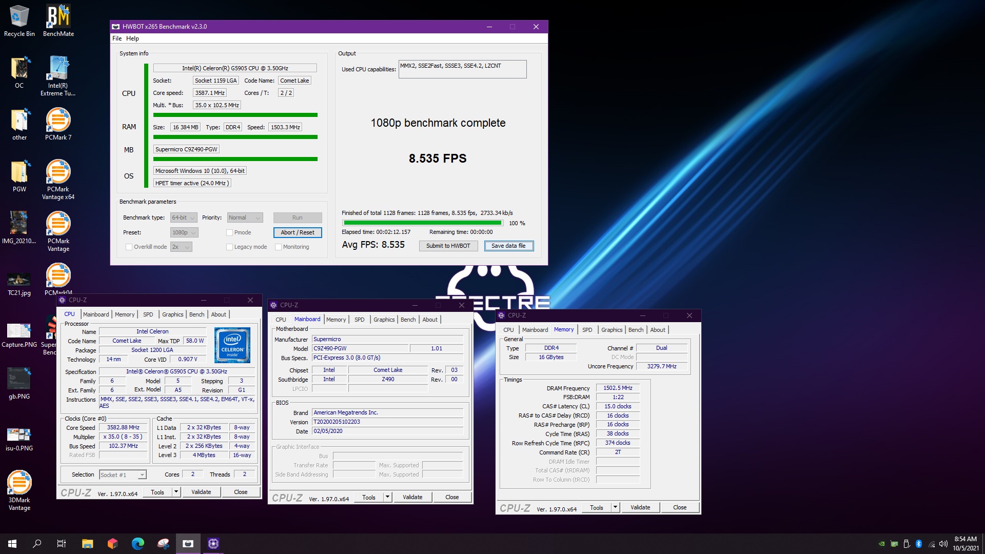Launch PCMark Vantage x64 shortcut
The image size is (985, 554).
tap(58, 180)
